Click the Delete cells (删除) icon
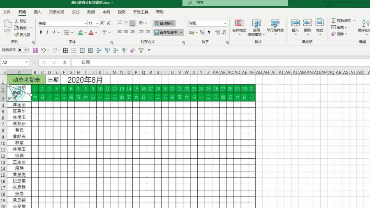Viewport: 370px width, 208px height. click(308, 23)
